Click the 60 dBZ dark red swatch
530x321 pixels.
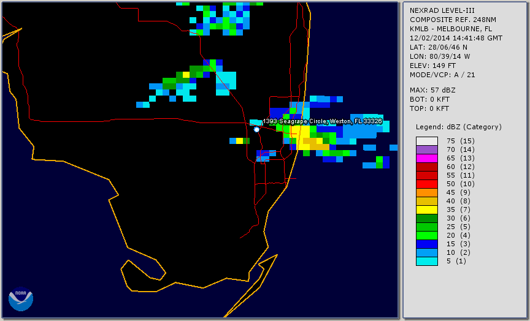[x=427, y=167]
